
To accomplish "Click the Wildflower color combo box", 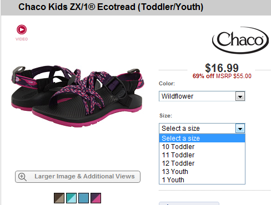I will pos(202,96).
